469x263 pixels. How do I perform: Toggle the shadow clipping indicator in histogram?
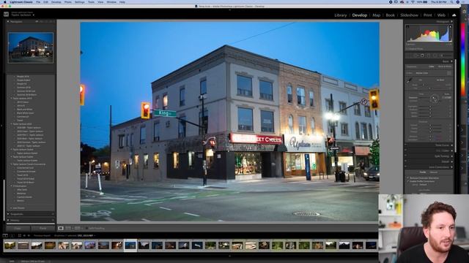pos(407,27)
